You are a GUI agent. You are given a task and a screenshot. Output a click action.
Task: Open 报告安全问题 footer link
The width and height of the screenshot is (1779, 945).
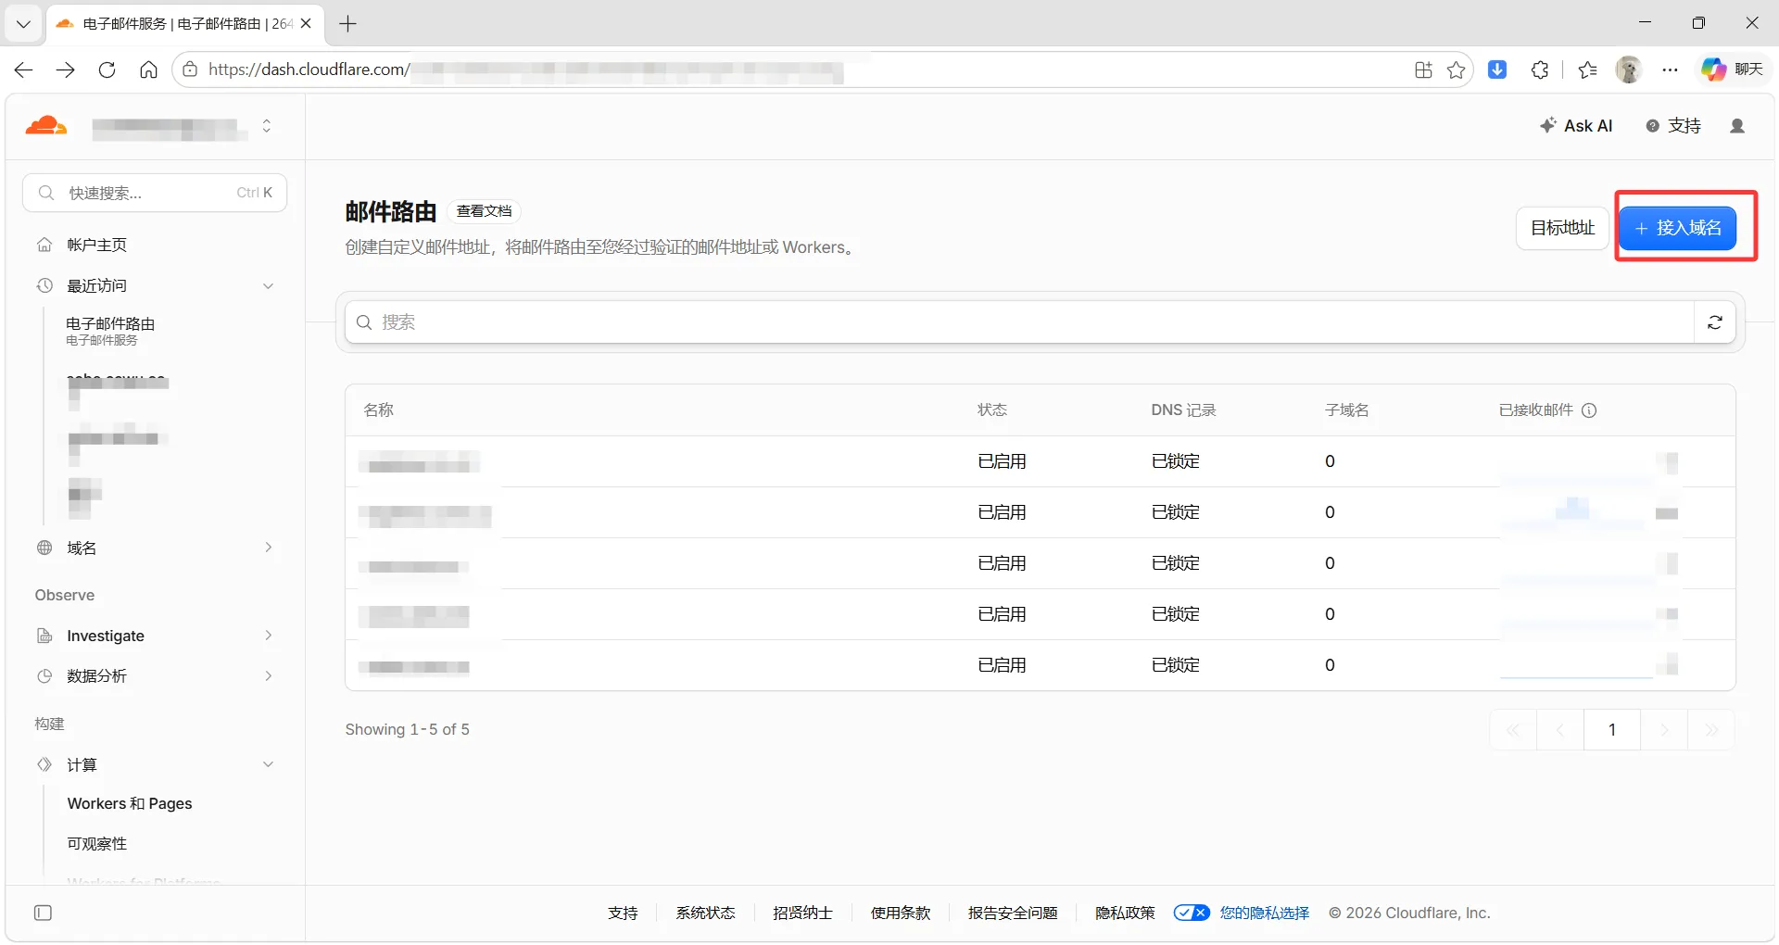(x=1013, y=913)
